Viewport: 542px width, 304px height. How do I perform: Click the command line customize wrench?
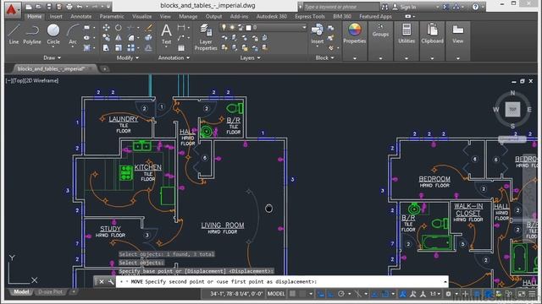pos(111,281)
